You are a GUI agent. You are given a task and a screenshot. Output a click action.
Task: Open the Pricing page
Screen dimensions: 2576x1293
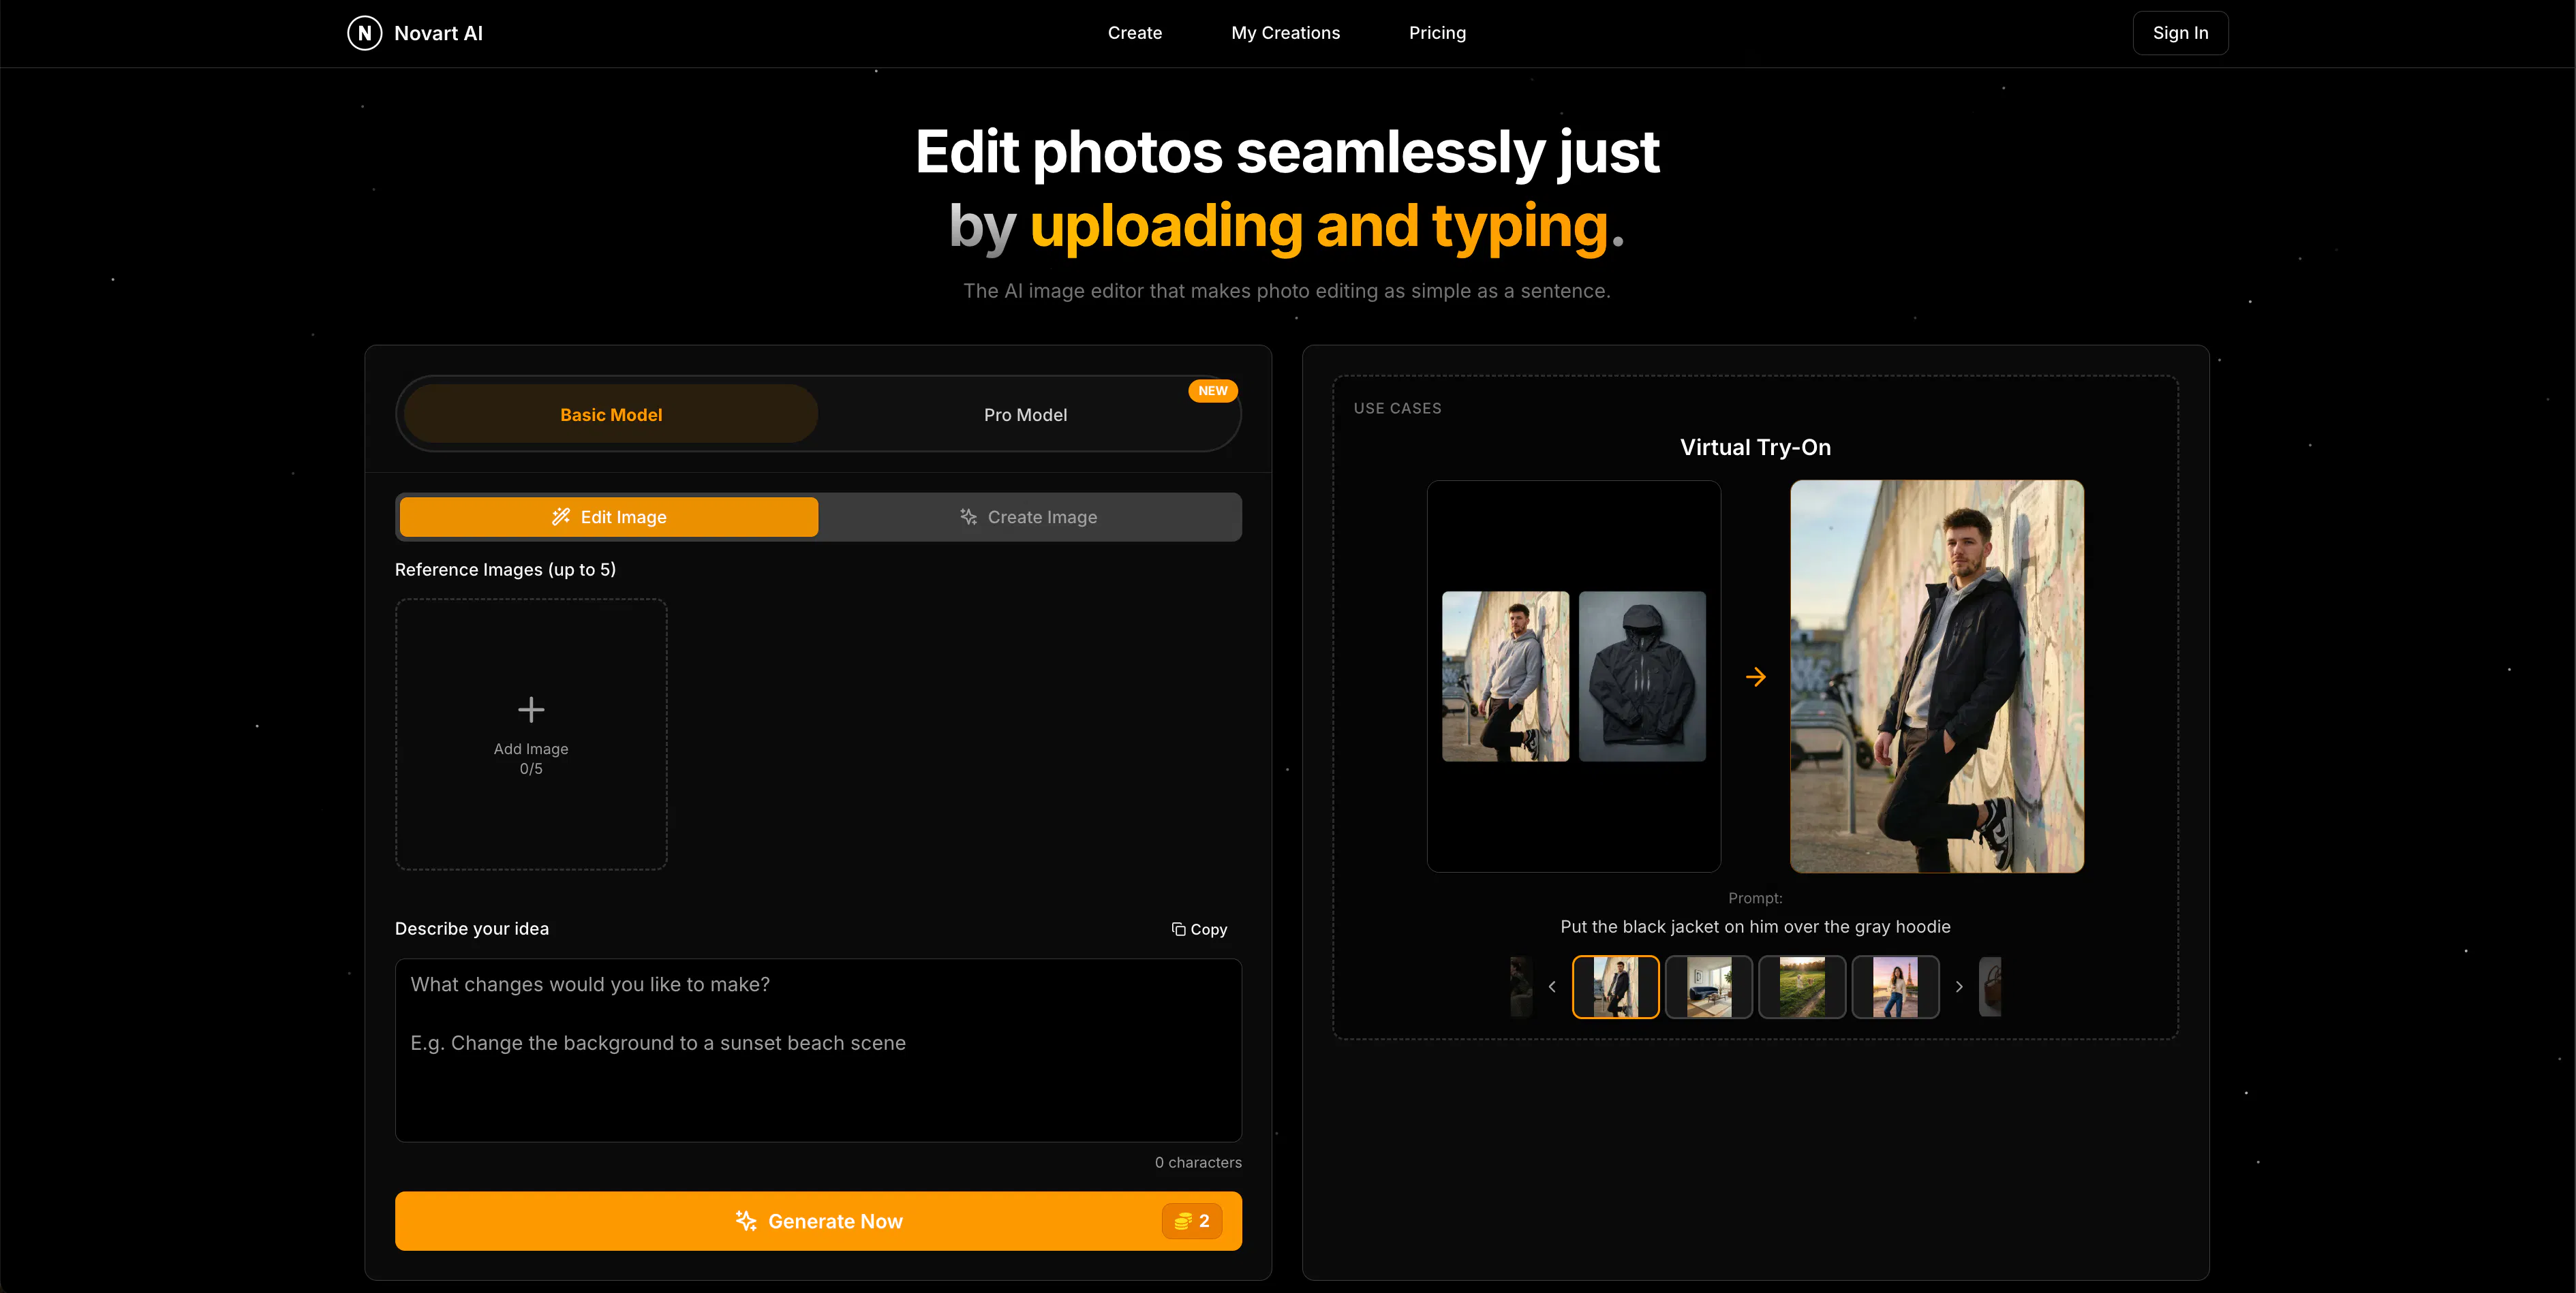(x=1437, y=33)
